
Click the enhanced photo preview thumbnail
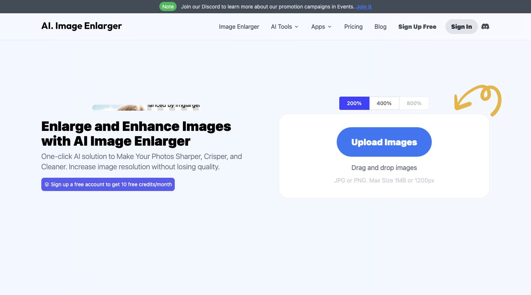(146, 107)
